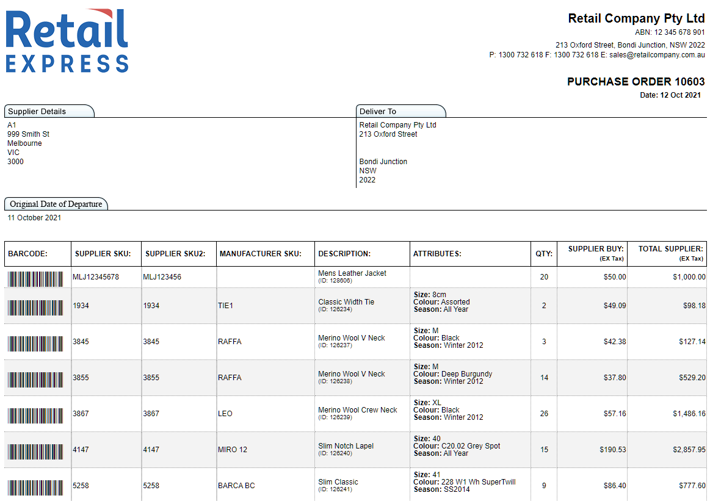This screenshot has width=710, height=501.
Task: Click the 999 Smith St supplier address
Action: pos(28,134)
